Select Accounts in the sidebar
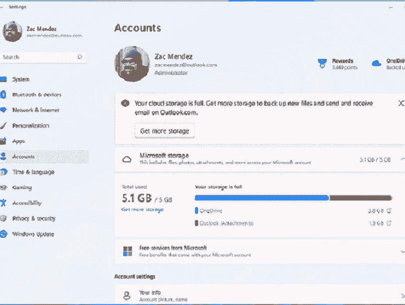The image size is (405, 305). click(44, 156)
